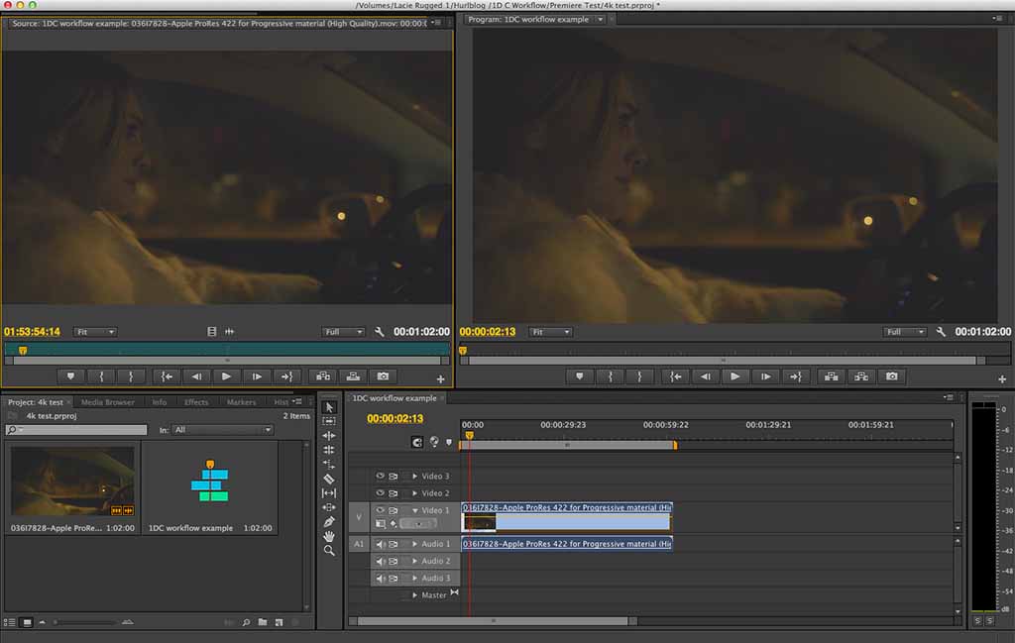1015x643 pixels.
Task: Select the Pen tool
Action: click(329, 521)
